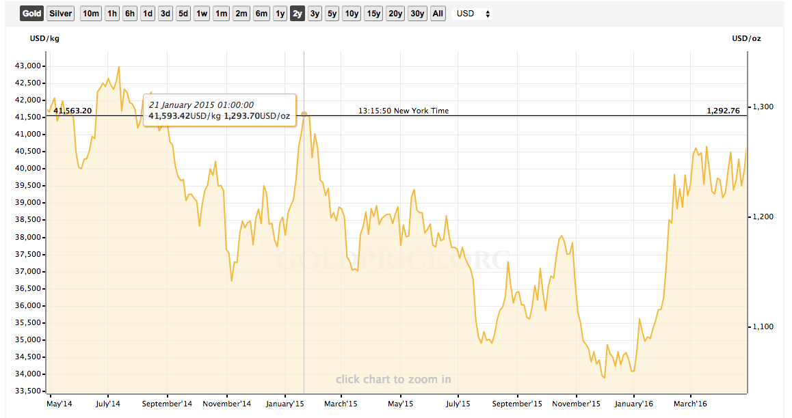Image resolution: width=792 pixels, height=418 pixels.
Task: Click the January'16 x-axis label
Action: 634,404
